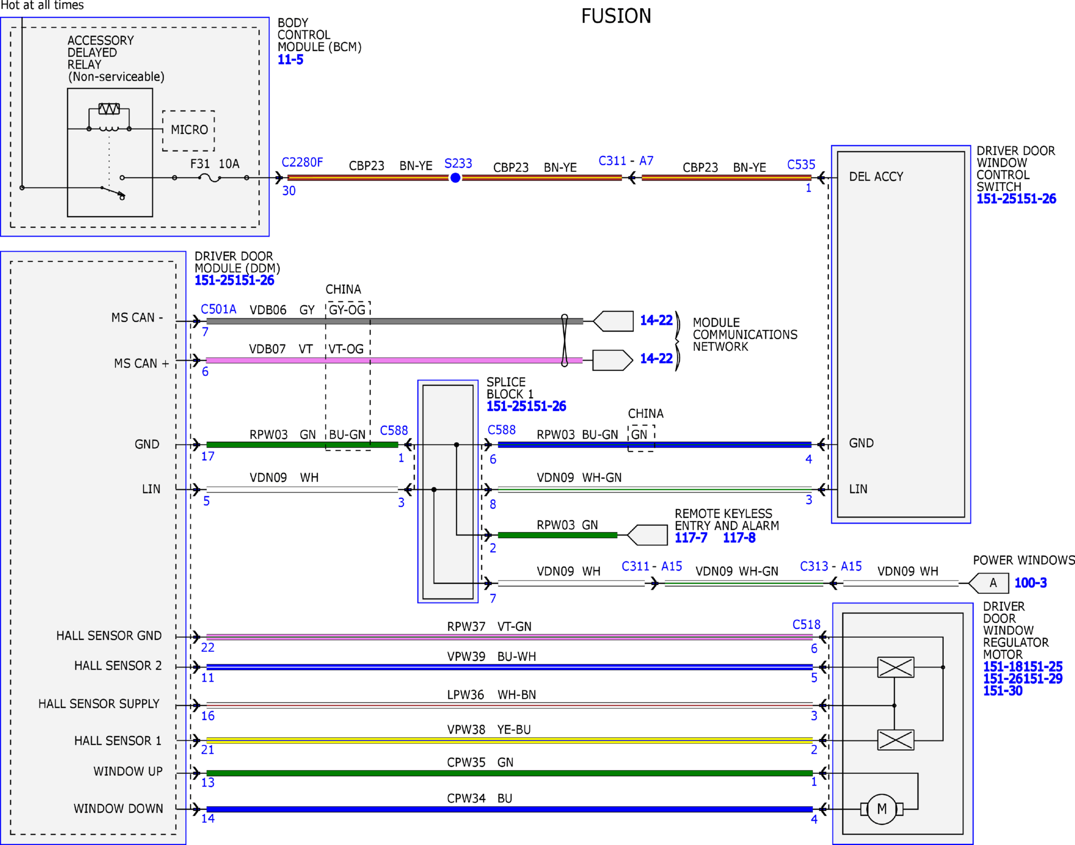
Task: Follow the 14-22 link beside the MS CAN - wire
Action: coord(656,320)
